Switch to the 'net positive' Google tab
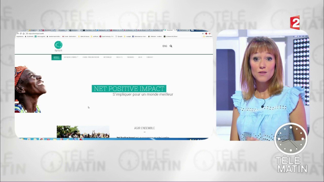Screen dimensions: 324x182 tap(62, 30)
